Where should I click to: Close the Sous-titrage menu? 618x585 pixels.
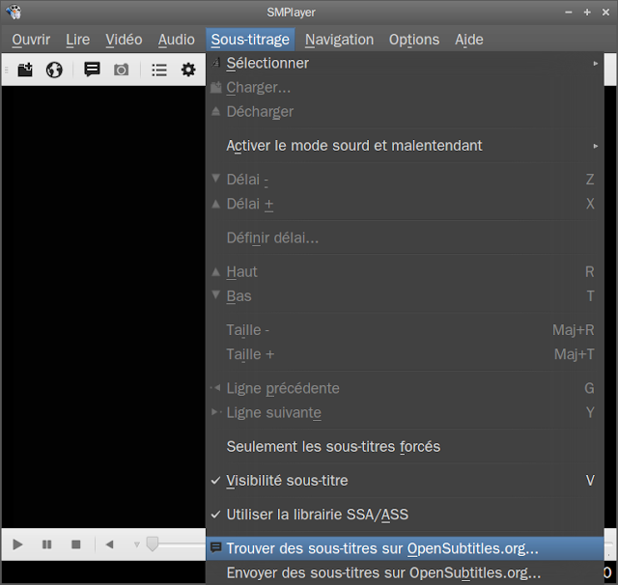pos(250,40)
